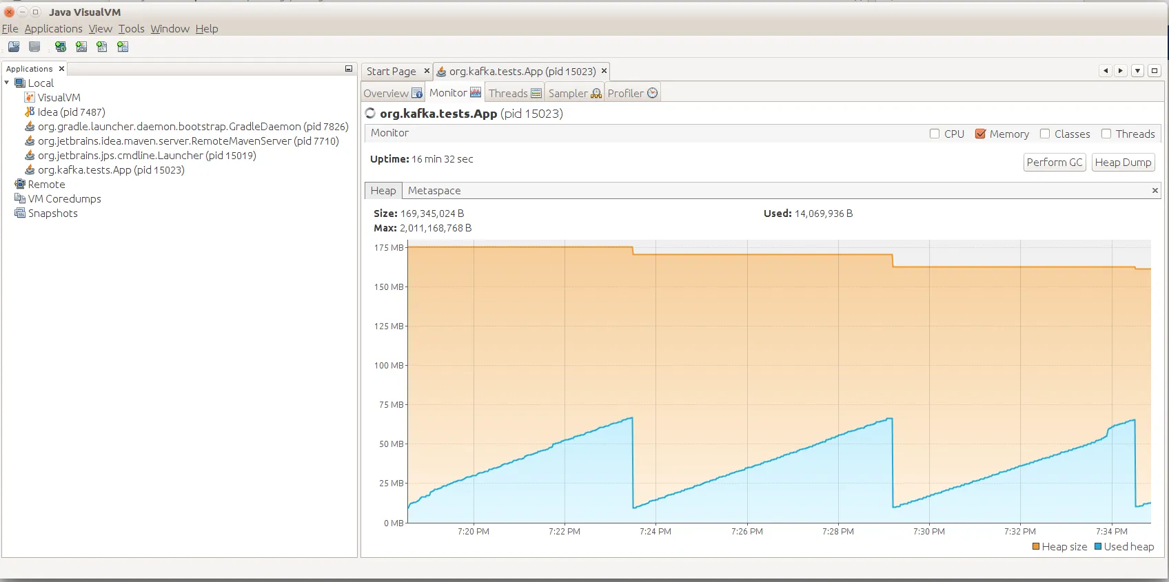This screenshot has height=582, width=1169.
Task: Open the Applications menu
Action: pyautogui.click(x=54, y=29)
